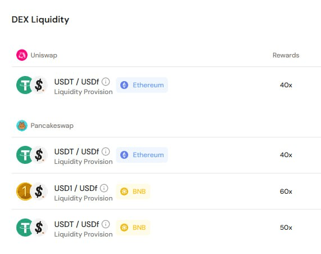Image resolution: width=321 pixels, height=254 pixels.
Task: Click the Ethereum badge in the Uniswap row
Action: pos(142,85)
